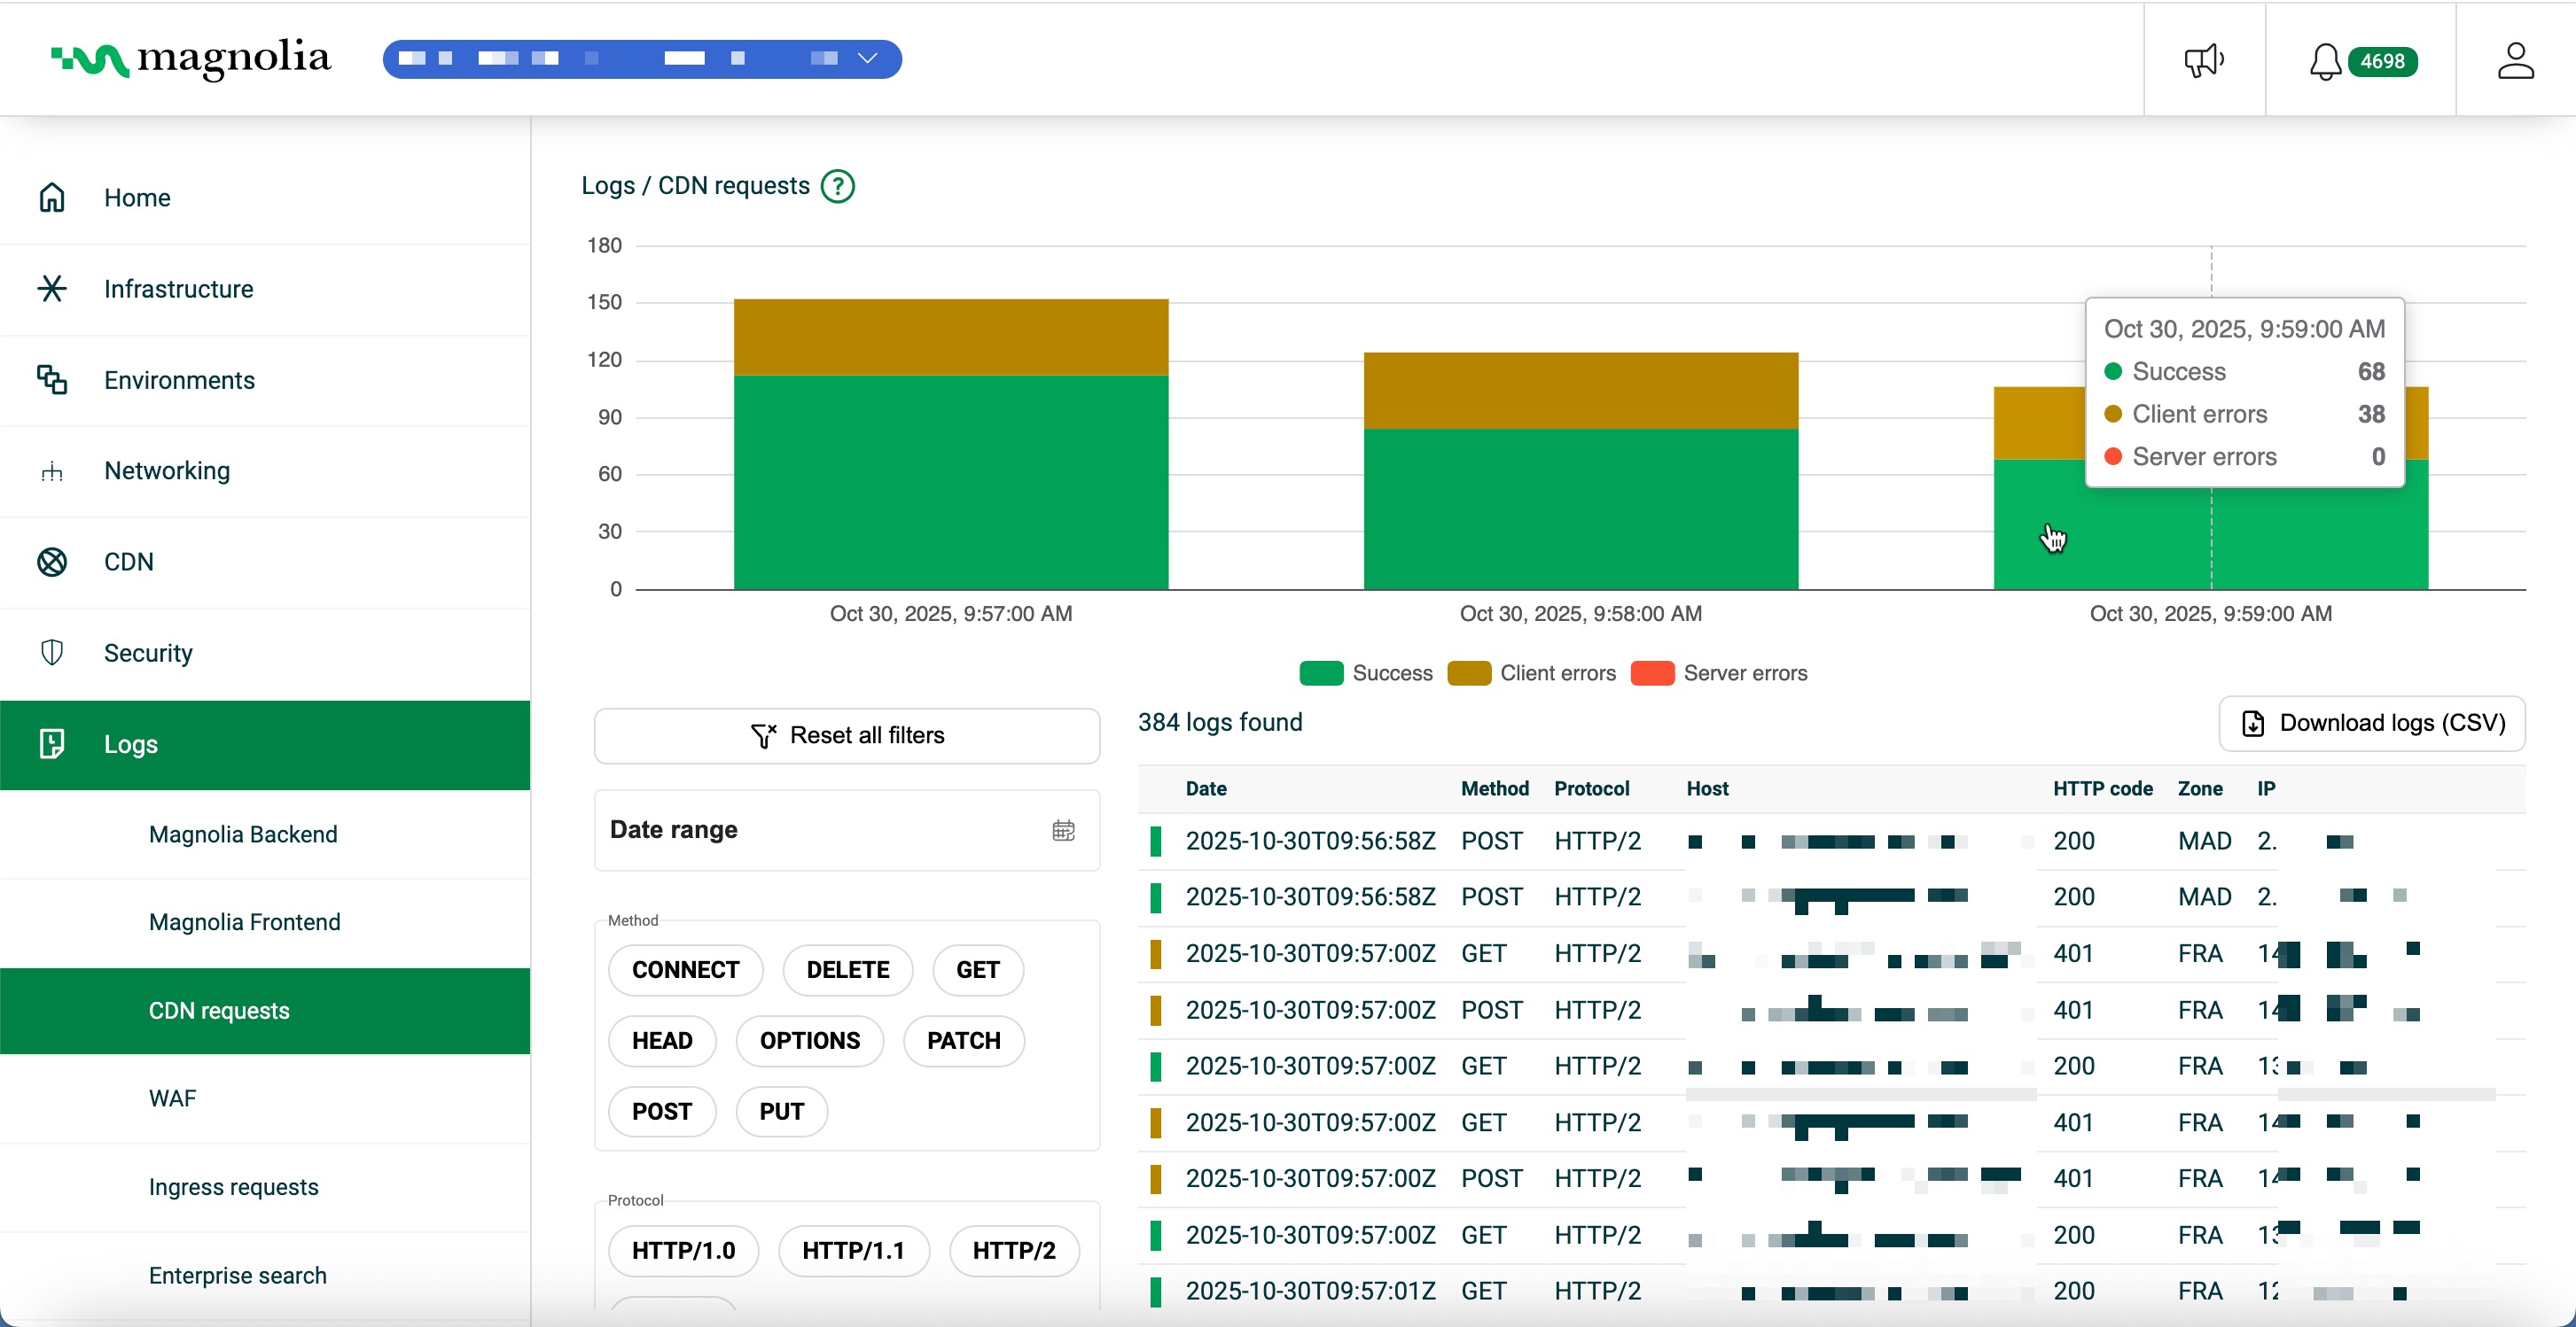Toggle Server errors series in legend

coord(1718,673)
